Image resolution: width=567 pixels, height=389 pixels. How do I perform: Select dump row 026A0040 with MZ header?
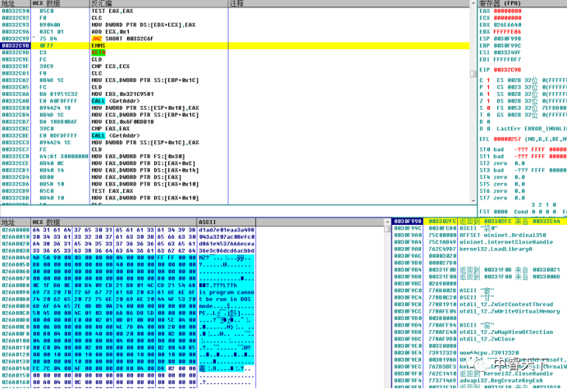(x=128, y=258)
